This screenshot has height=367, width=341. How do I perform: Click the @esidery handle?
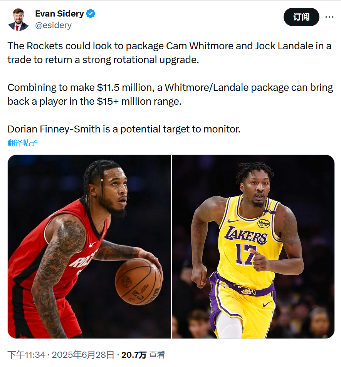point(54,25)
